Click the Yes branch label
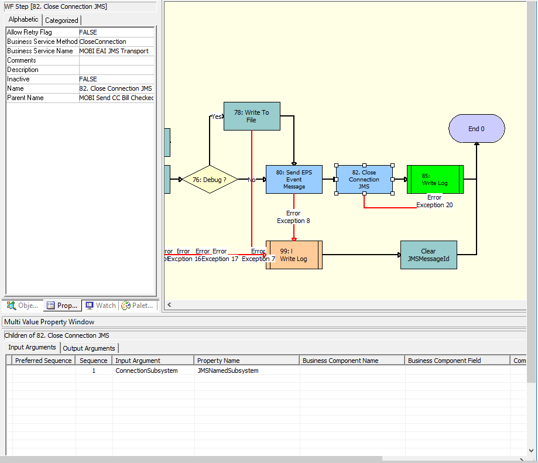The image size is (538, 463). (217, 116)
